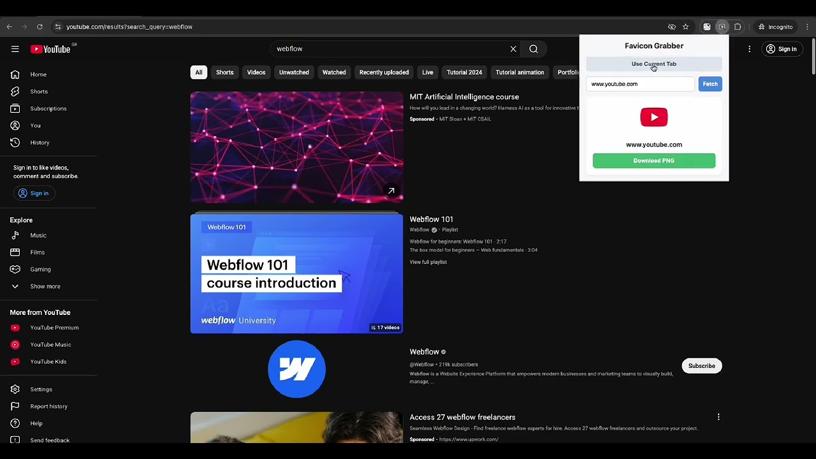Open the Webflow 101 playlist title

(x=432, y=219)
